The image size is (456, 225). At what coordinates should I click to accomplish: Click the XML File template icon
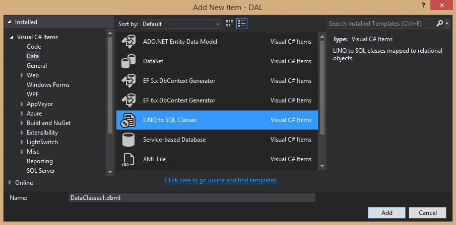point(128,159)
